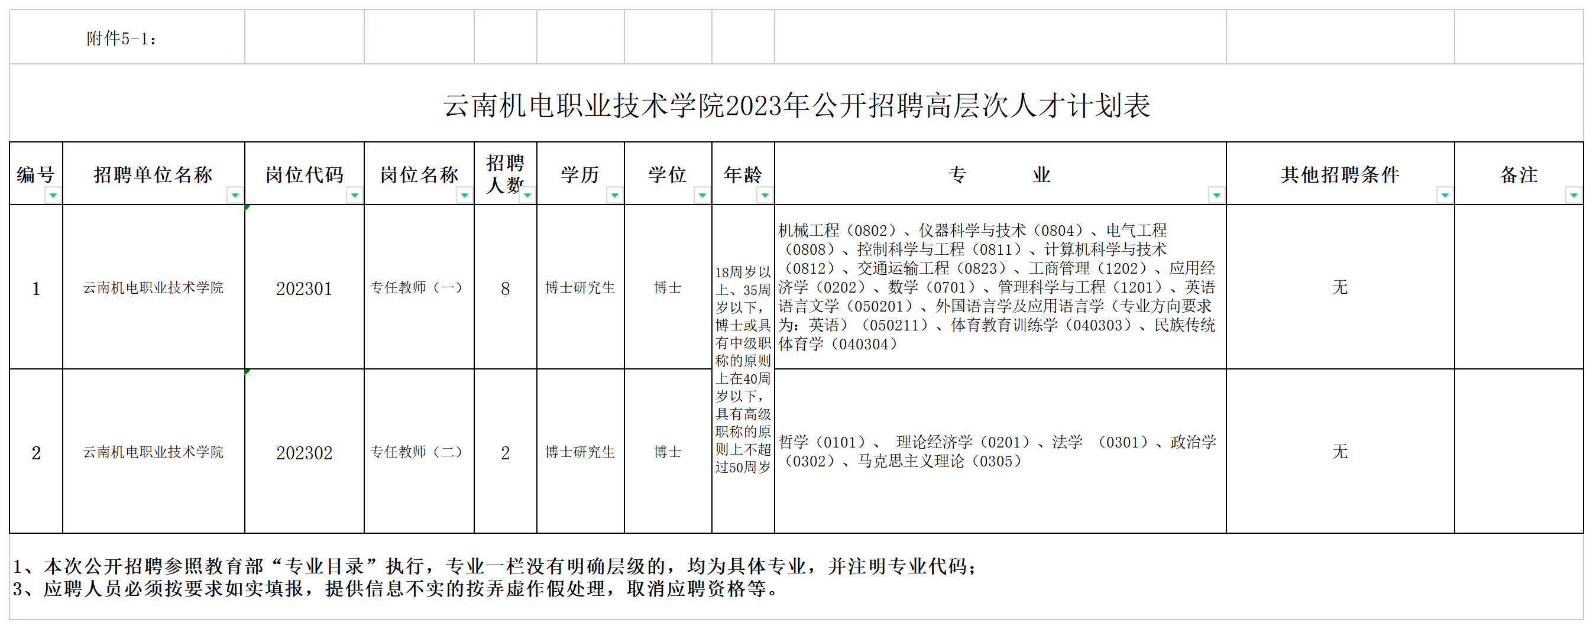The width and height of the screenshot is (1593, 629).
Task: Open the 编号 column filter dropdown
Action: point(53,196)
